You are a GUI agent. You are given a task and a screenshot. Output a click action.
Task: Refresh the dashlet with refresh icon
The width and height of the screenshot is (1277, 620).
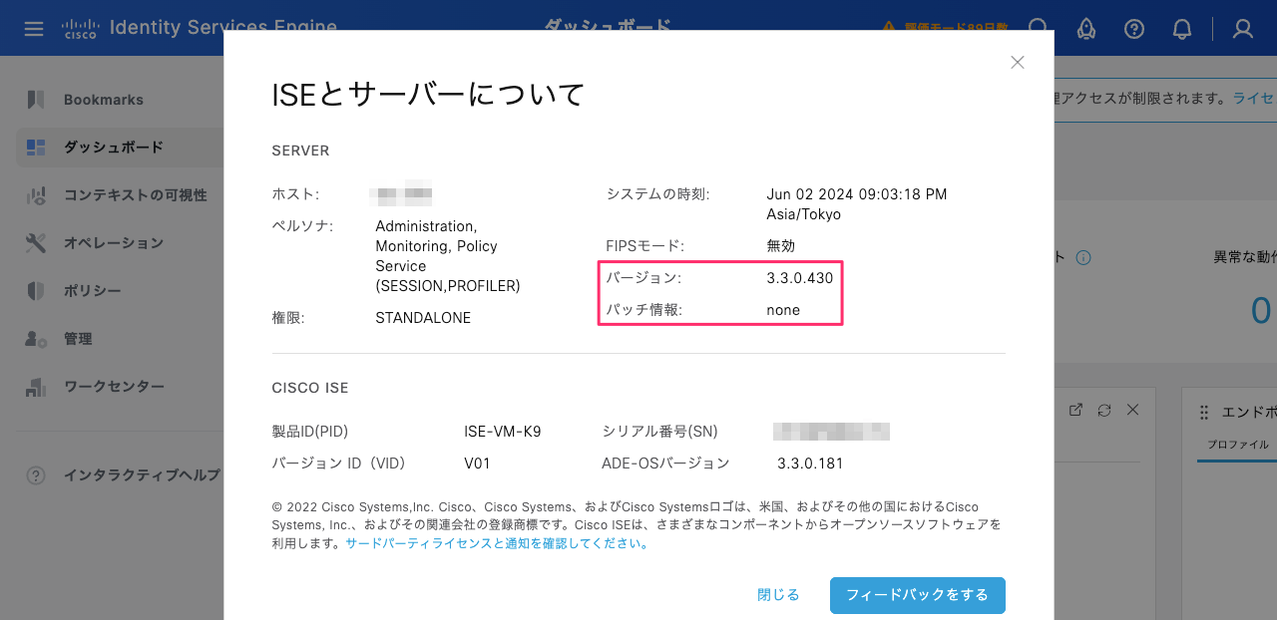1104,410
